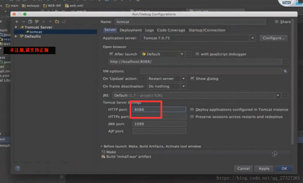Open the browser ellipsis button beside Default
This screenshot has width=303, height=183.
[x=189, y=54]
